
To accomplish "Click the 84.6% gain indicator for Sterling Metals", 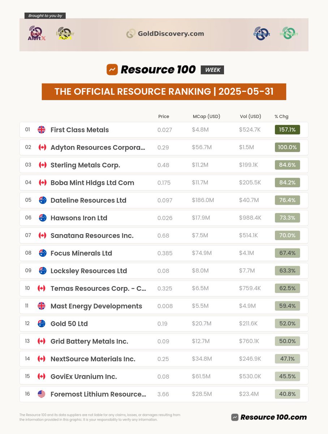I will (x=287, y=165).
